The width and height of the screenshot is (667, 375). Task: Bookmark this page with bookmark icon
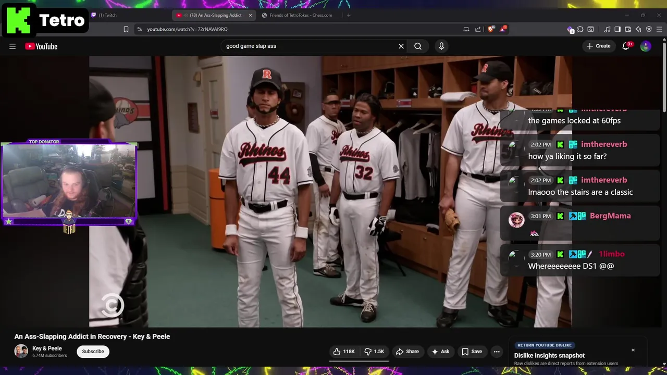pyautogui.click(x=126, y=29)
